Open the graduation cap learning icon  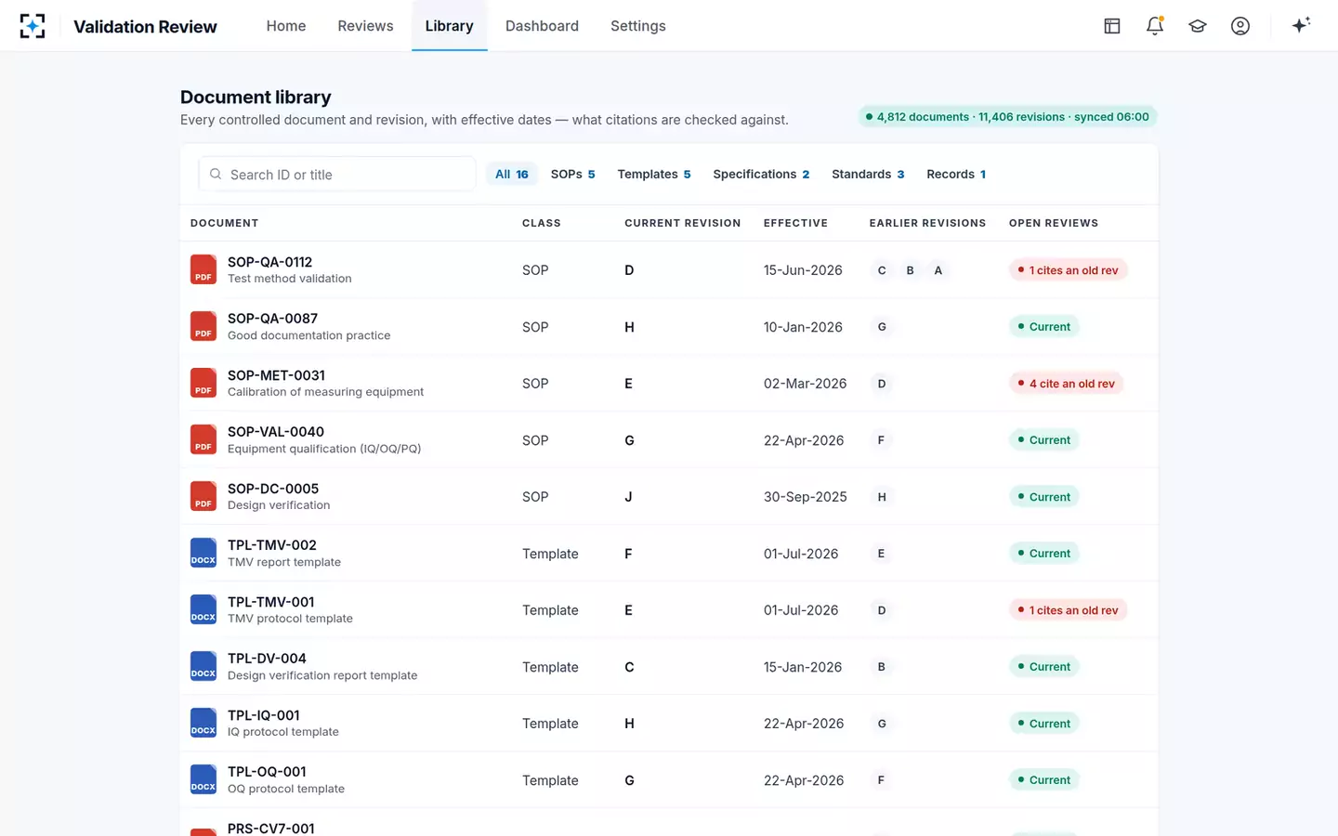click(1198, 26)
